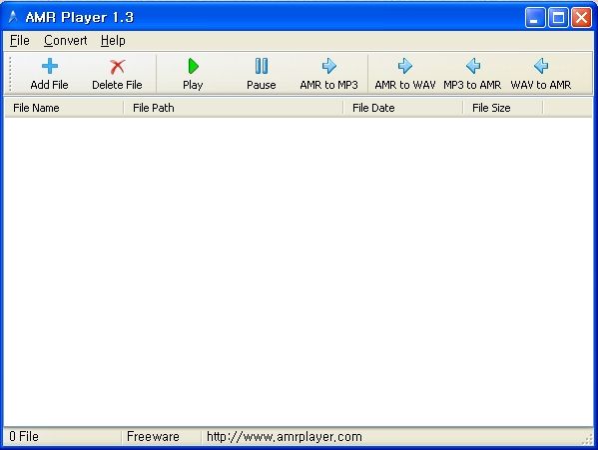The width and height of the screenshot is (598, 450).
Task: Convert using the AMR to MP3 button
Action: [328, 74]
